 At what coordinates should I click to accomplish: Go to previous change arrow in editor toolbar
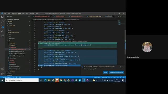[116, 16]
